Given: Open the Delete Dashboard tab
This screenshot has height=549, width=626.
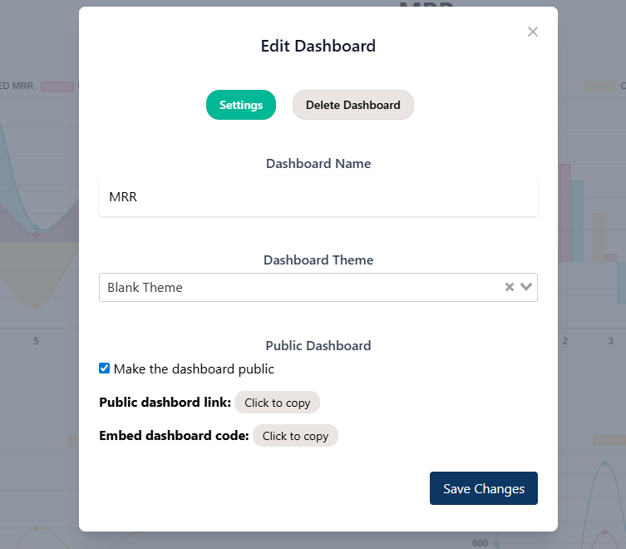Looking at the screenshot, I should (x=353, y=105).
